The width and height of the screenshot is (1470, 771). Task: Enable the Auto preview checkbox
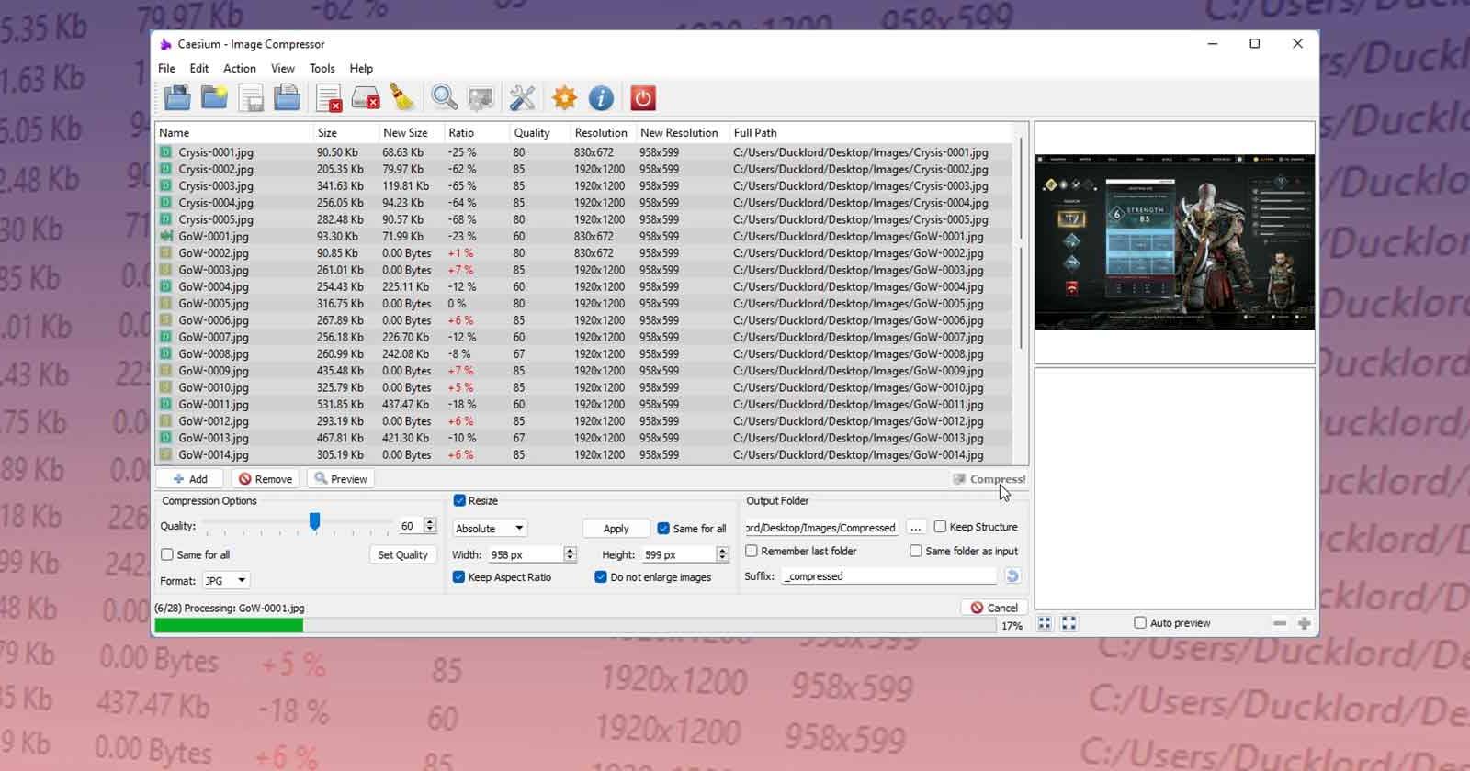tap(1140, 622)
